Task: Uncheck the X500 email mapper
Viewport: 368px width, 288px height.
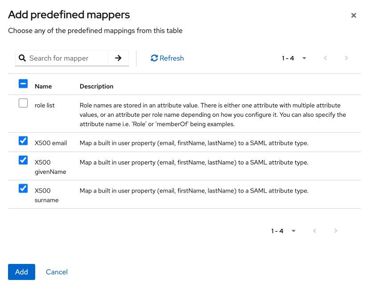Action: point(23,141)
